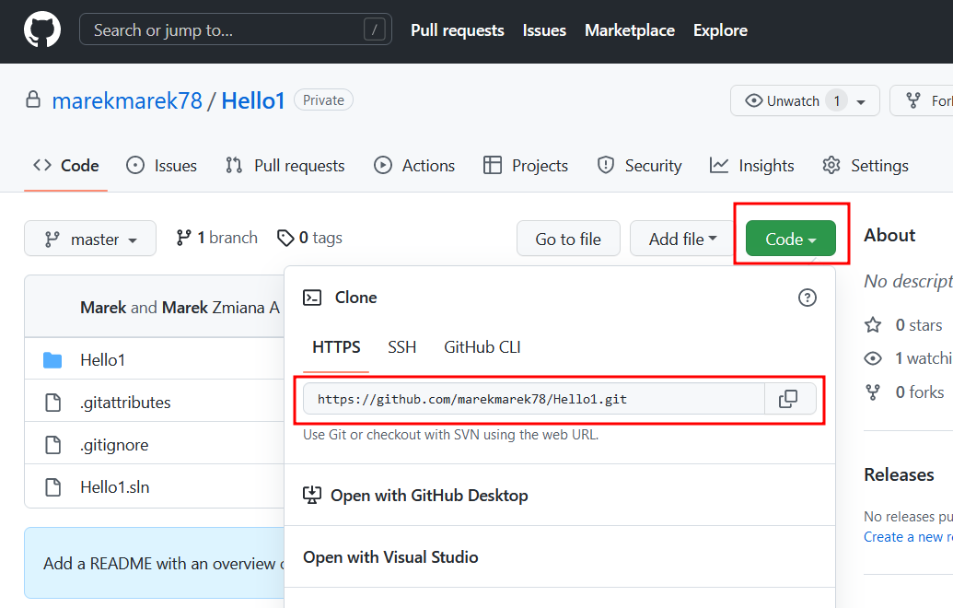The width and height of the screenshot is (953, 608).
Task: Switch to the GitHub CLI tab
Action: [x=482, y=347]
